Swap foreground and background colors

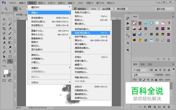10,70
